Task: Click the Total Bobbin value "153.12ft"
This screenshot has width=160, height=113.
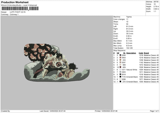Action: pos(129,48)
